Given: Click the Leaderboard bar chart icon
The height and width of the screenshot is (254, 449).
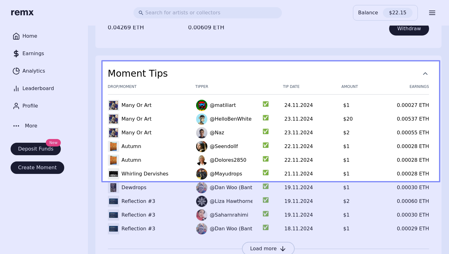Looking at the screenshot, I should click(x=16, y=89).
